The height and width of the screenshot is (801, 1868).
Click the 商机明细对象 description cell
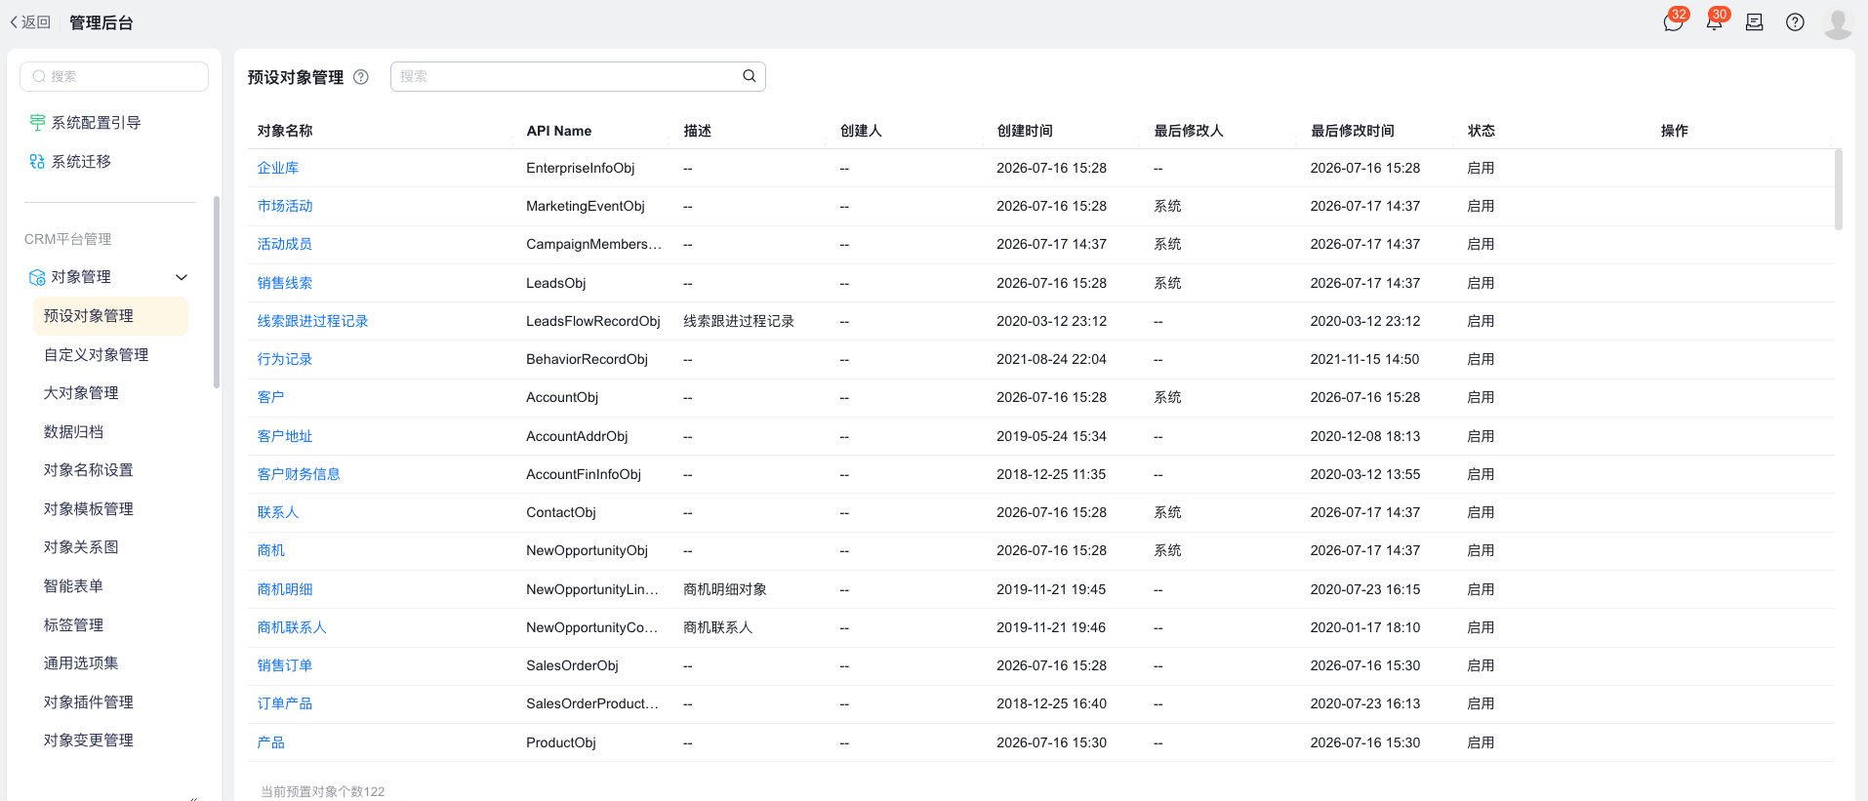[725, 589]
